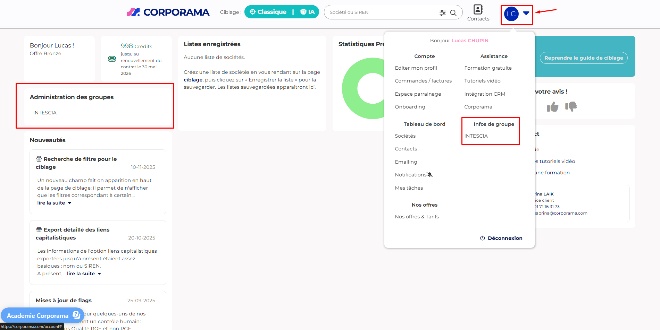Viewport: 660px width, 330px height.
Task: Collapse the account menu dropdown arrow
Action: tap(526, 13)
